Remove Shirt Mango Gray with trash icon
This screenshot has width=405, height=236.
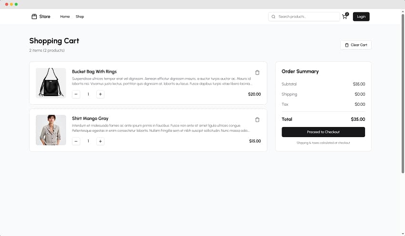pyautogui.click(x=257, y=120)
